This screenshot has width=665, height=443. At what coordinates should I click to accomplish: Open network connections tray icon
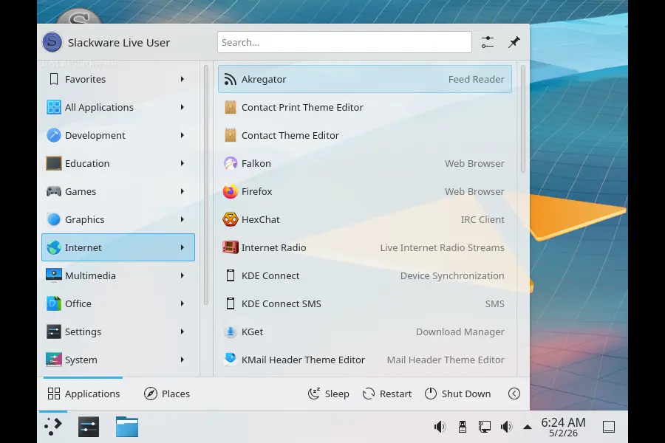[484, 427]
